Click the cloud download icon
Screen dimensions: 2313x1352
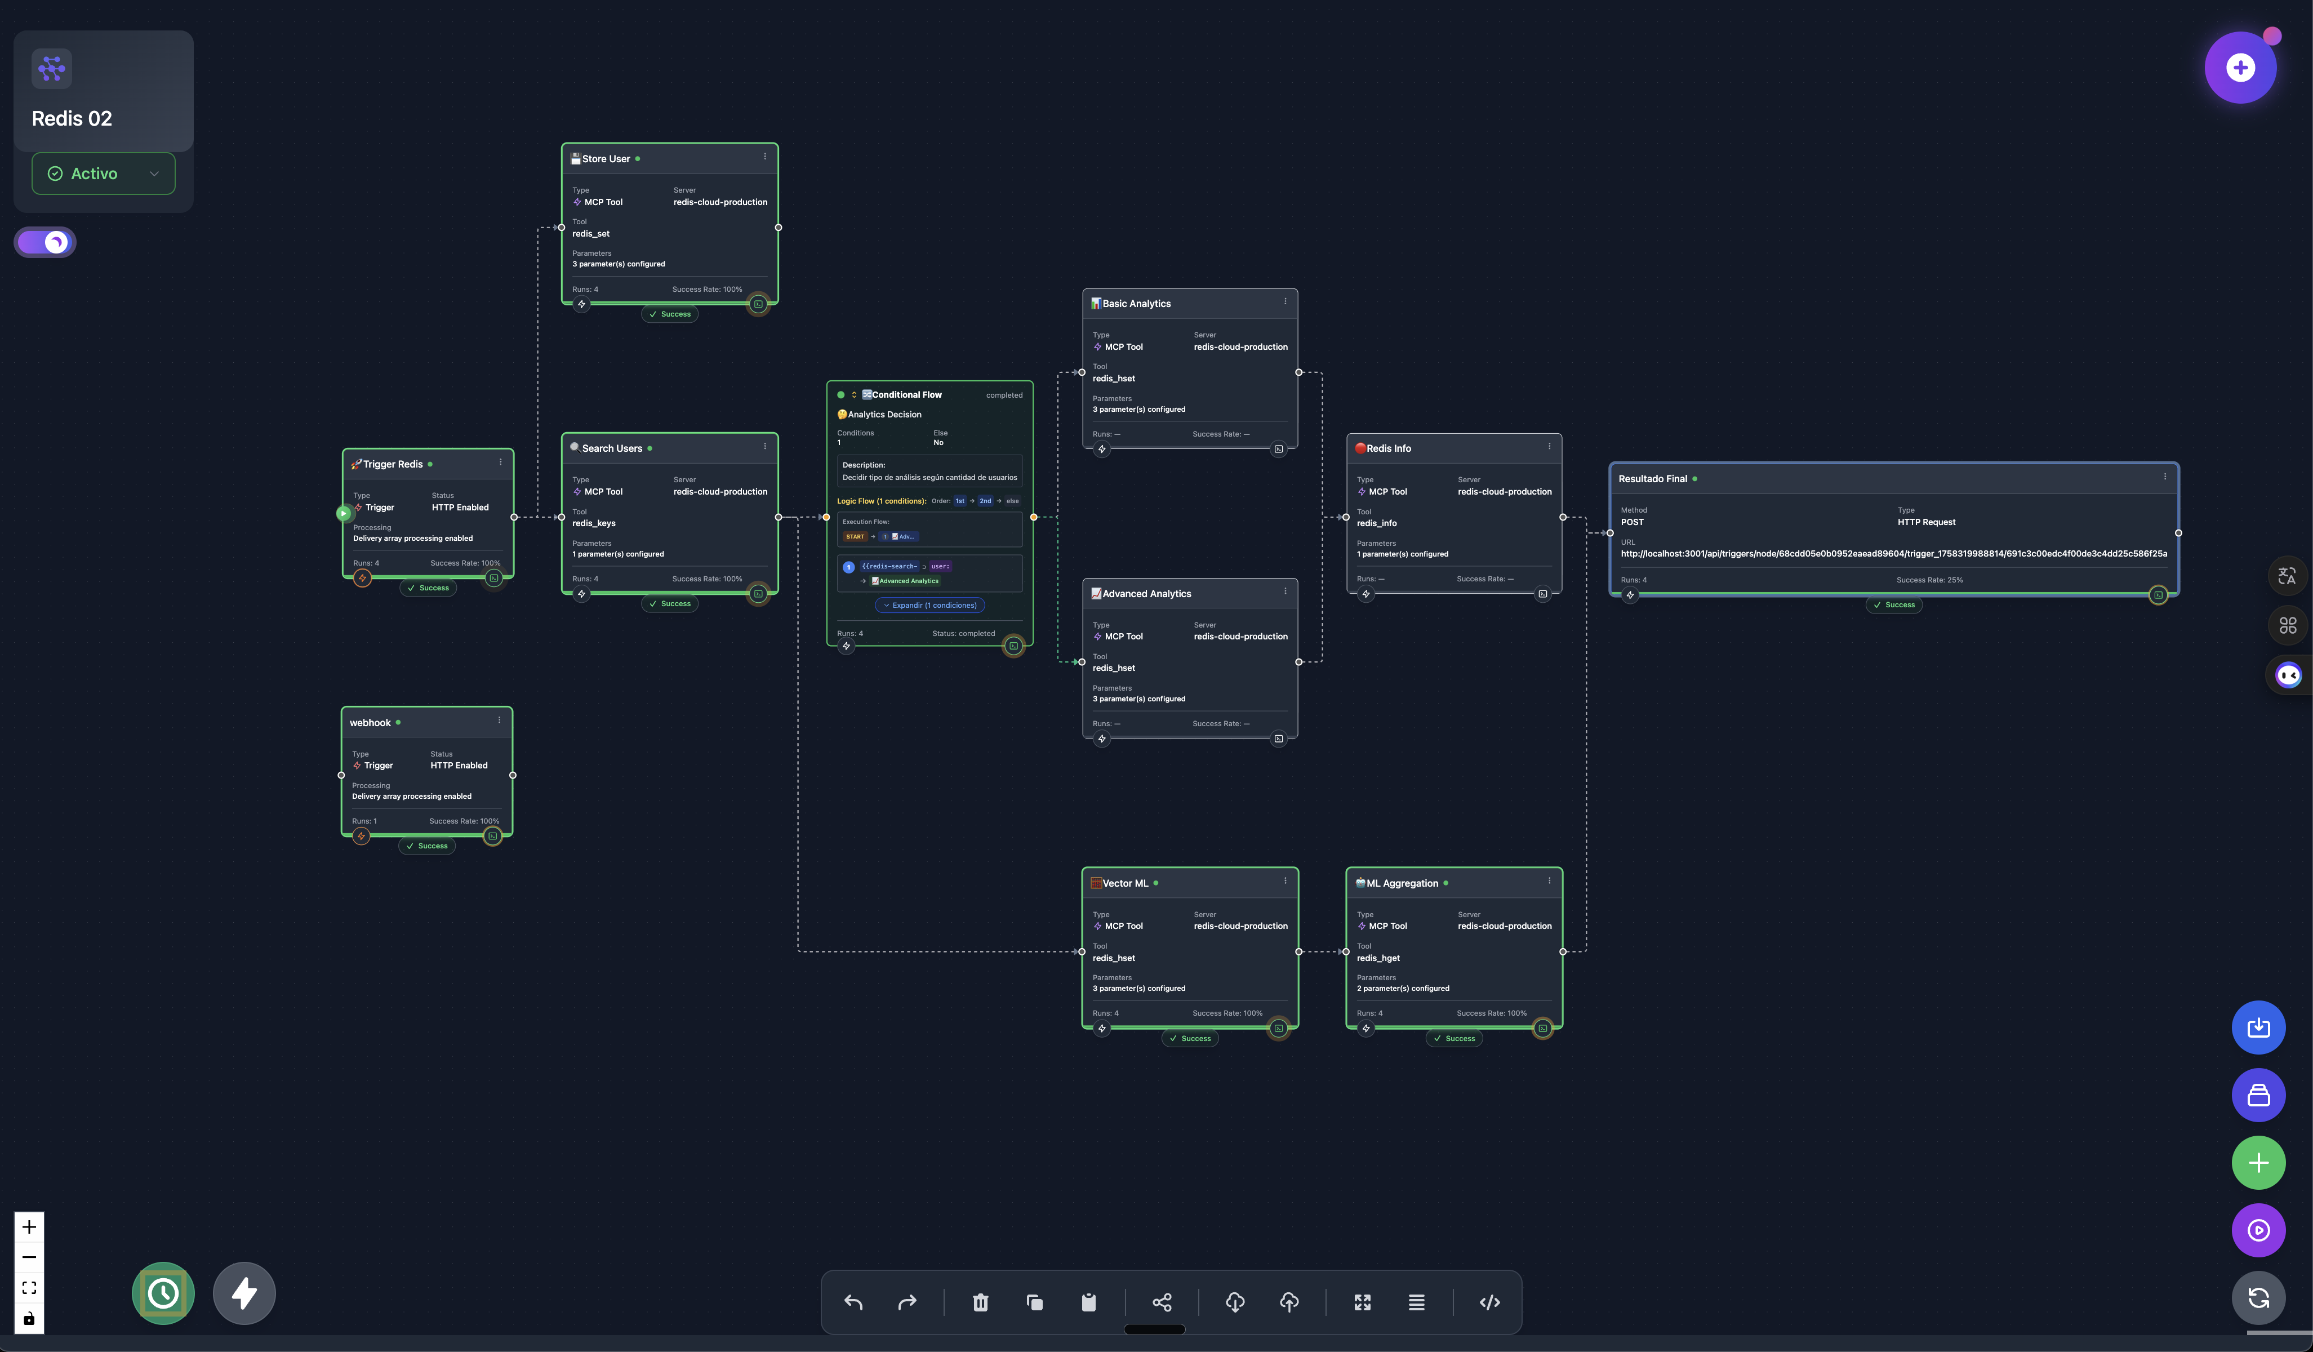tap(1234, 1301)
